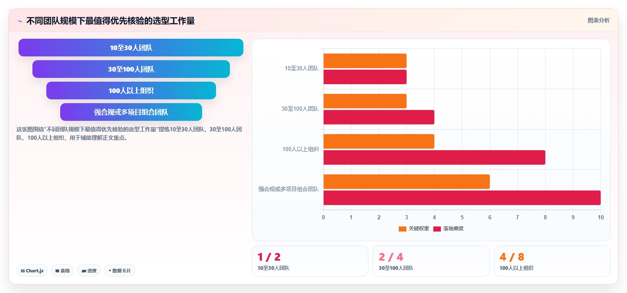The height and width of the screenshot is (293, 627).
Task: Click red bar for 30至100人团队
Action: click(x=379, y=117)
